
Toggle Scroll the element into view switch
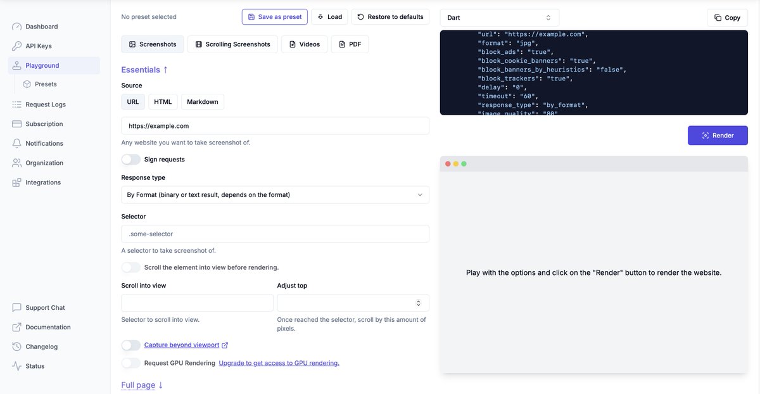pyautogui.click(x=131, y=267)
